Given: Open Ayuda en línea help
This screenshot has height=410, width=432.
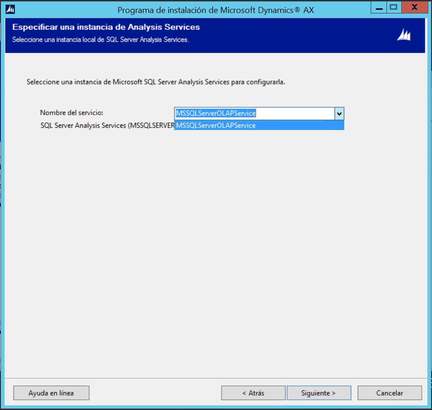Looking at the screenshot, I should click(x=51, y=393).
